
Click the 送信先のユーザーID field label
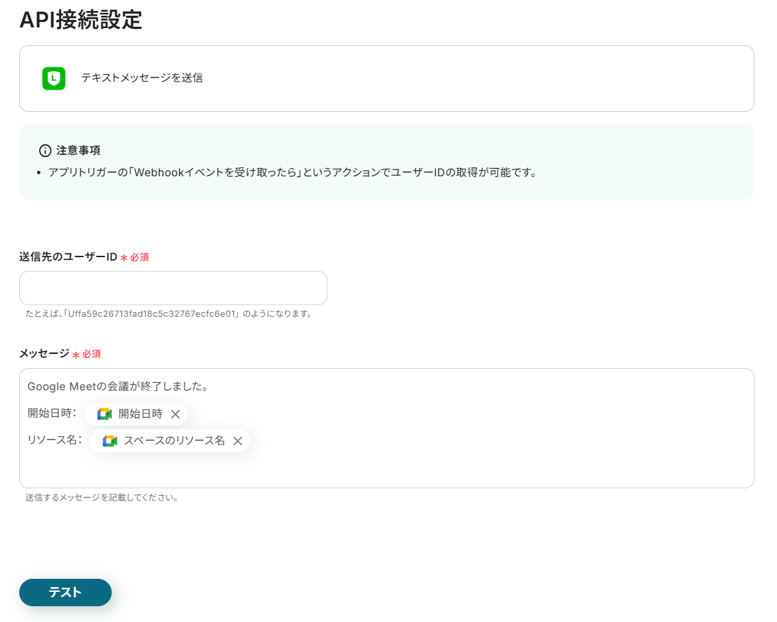(x=68, y=257)
